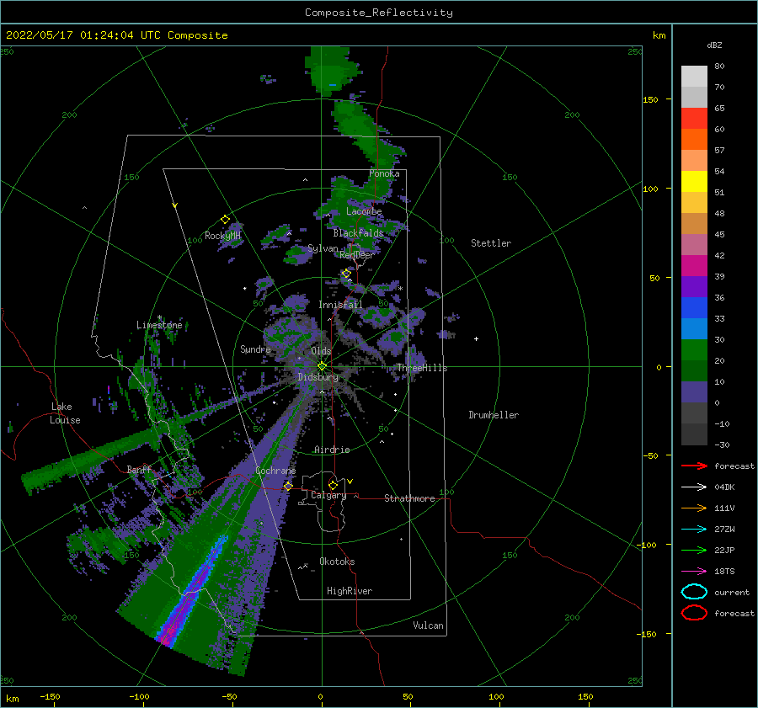Click the Okotoks town label
Screen dimensions: 758x708
337,562
